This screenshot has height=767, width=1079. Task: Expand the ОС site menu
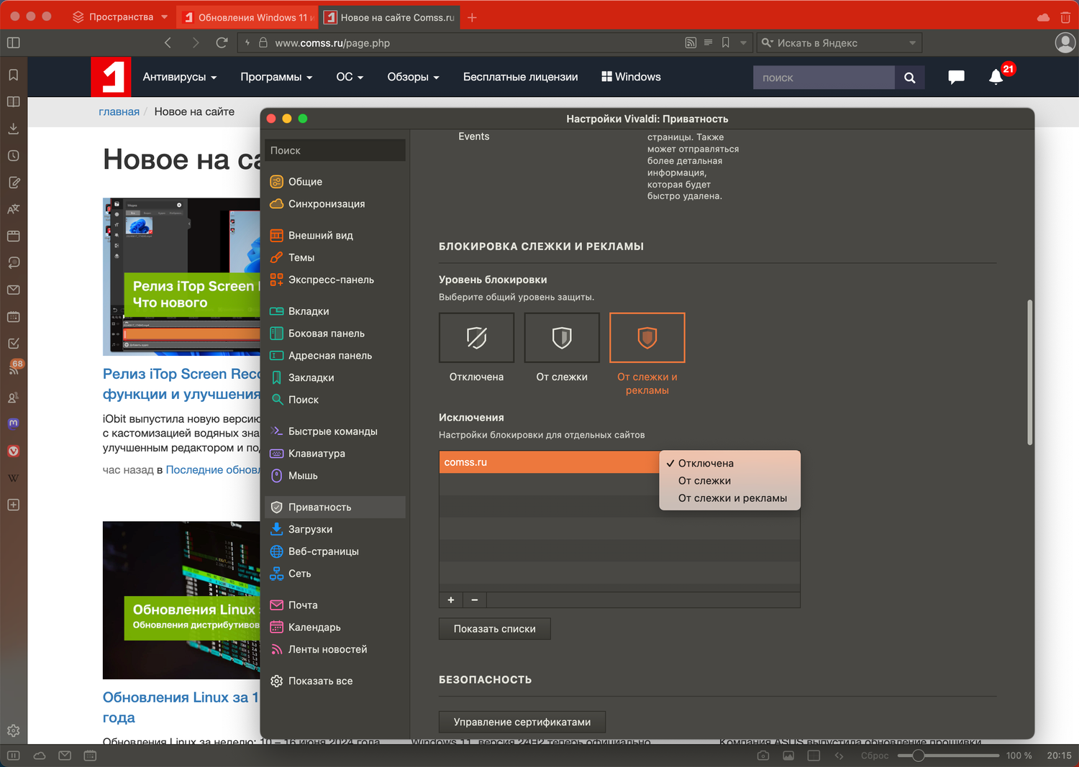[x=350, y=77]
